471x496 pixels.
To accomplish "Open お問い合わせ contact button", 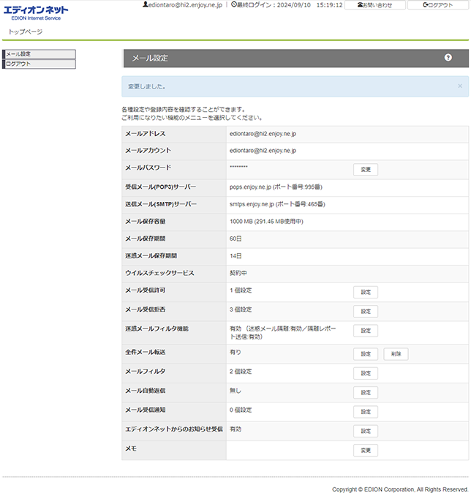I will pyautogui.click(x=374, y=5).
